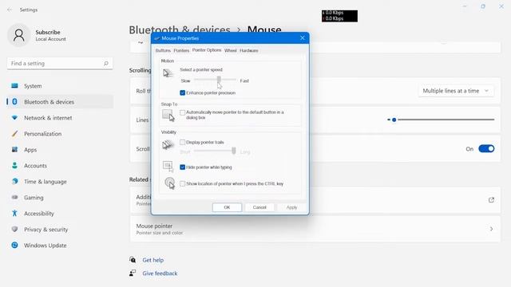Open Windows Update sync icon
The width and height of the screenshot is (511, 287).
(14, 246)
